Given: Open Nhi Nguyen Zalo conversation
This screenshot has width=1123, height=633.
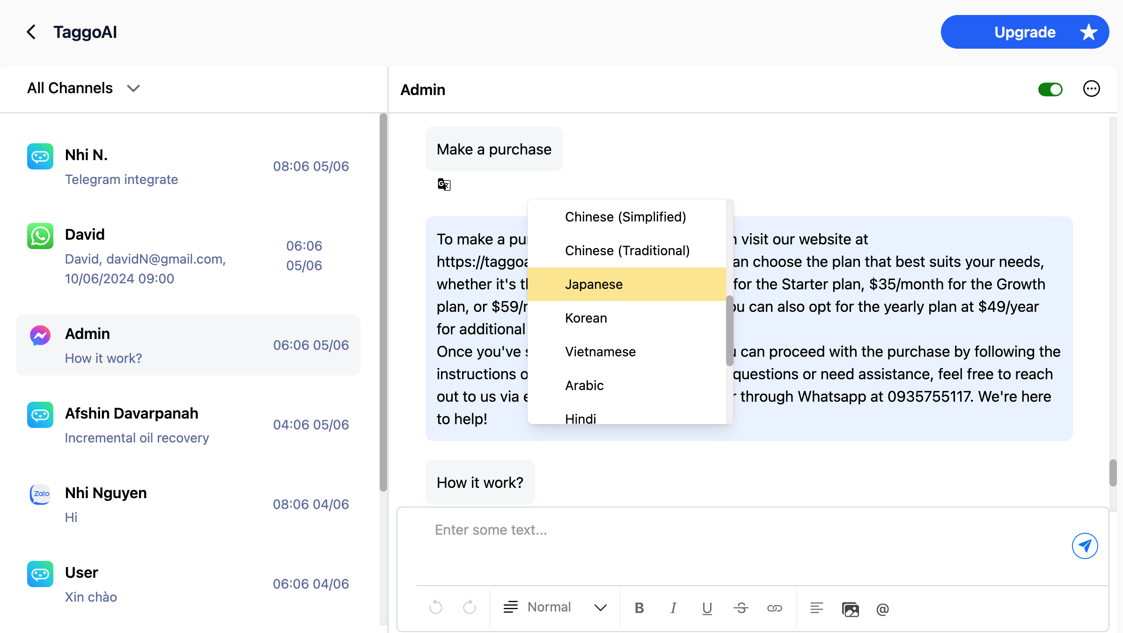Looking at the screenshot, I should pyautogui.click(x=188, y=504).
